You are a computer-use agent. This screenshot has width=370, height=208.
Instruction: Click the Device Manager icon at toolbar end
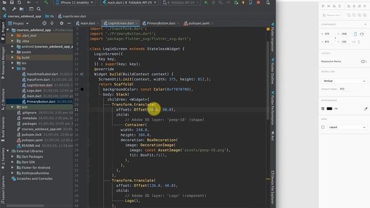click(x=268, y=2)
